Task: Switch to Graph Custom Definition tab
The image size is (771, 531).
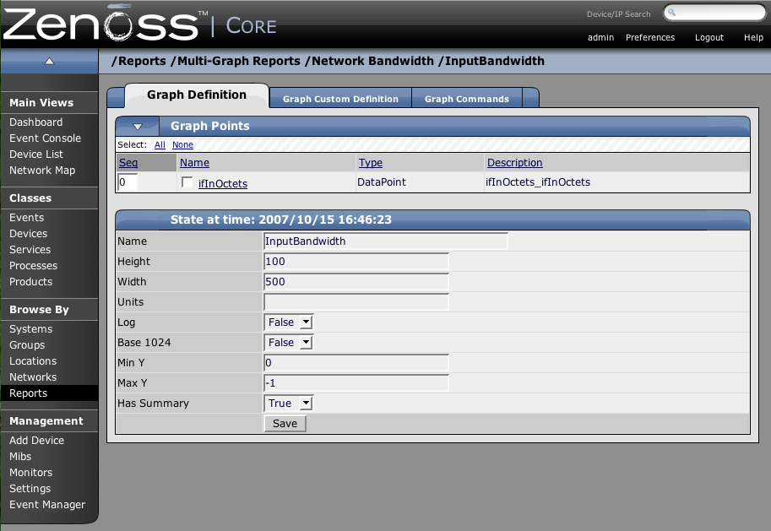Action: pos(340,99)
